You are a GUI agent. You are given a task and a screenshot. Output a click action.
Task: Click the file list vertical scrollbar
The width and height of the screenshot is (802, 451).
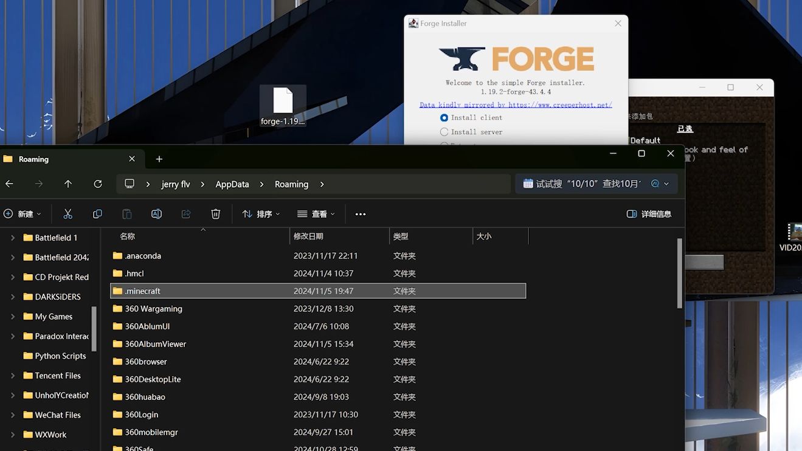point(680,274)
